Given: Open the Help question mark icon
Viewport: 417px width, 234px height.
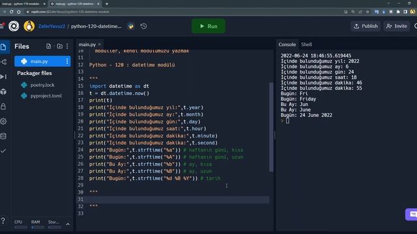Looking at the screenshot, I should coord(3,221).
